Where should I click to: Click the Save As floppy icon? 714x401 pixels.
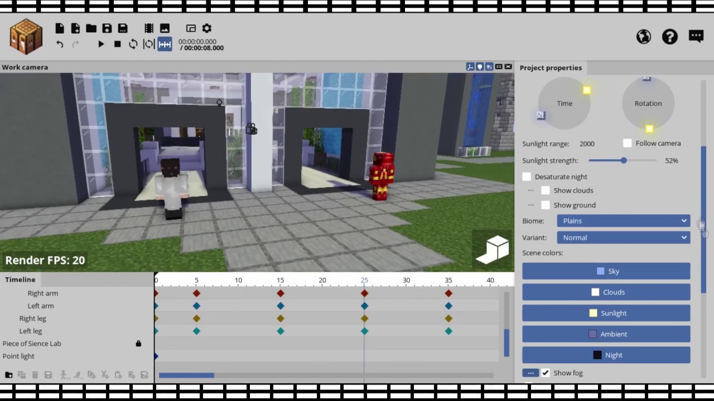[123, 28]
